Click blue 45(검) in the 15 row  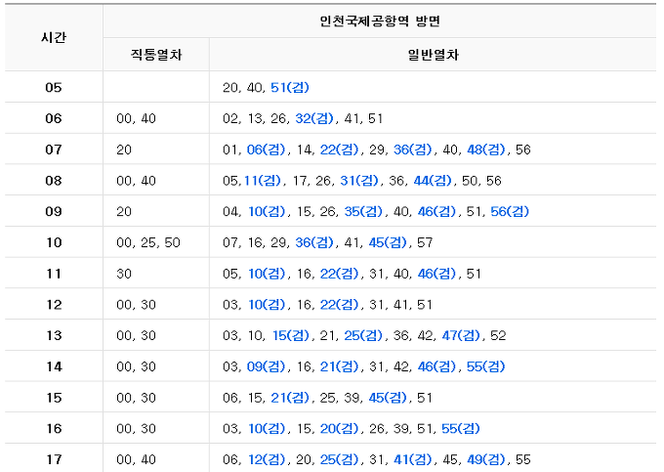click(388, 398)
